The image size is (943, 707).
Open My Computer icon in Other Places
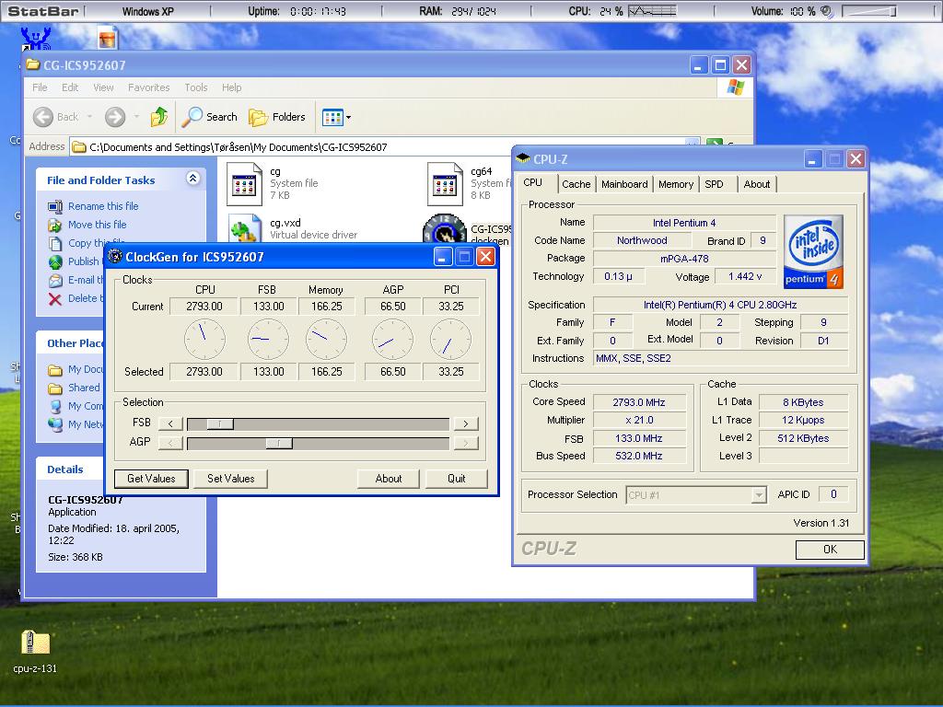pos(55,406)
